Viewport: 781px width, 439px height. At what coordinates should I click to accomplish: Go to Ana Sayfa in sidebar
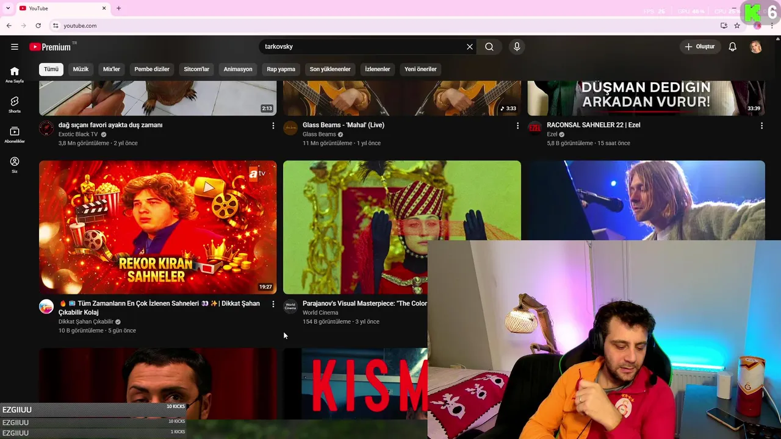15,74
